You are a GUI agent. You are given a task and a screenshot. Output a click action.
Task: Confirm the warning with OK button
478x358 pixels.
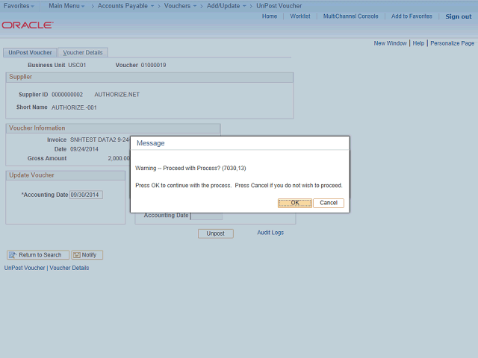[x=294, y=203]
